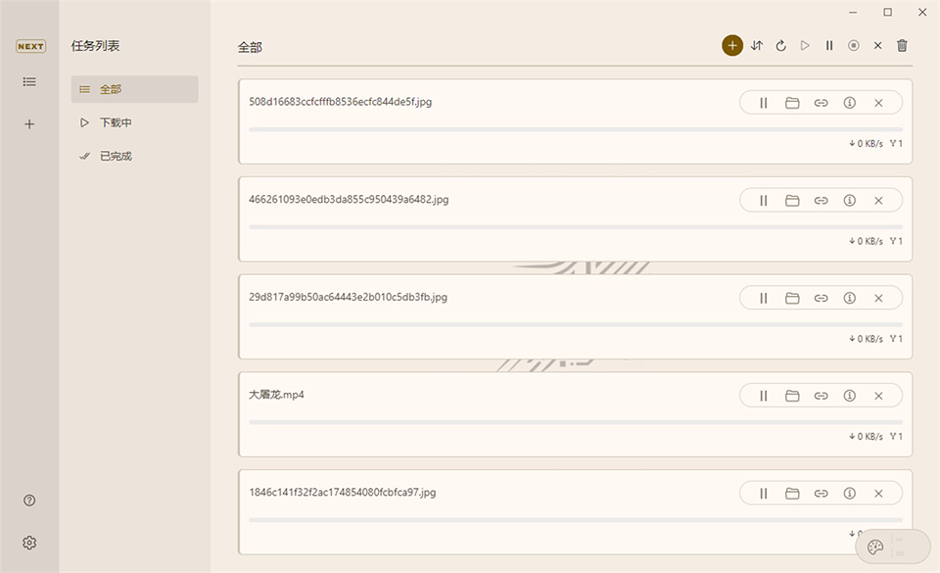The width and height of the screenshot is (940, 573).
Task: Stop all tasks using the top toolbar
Action: 854,46
